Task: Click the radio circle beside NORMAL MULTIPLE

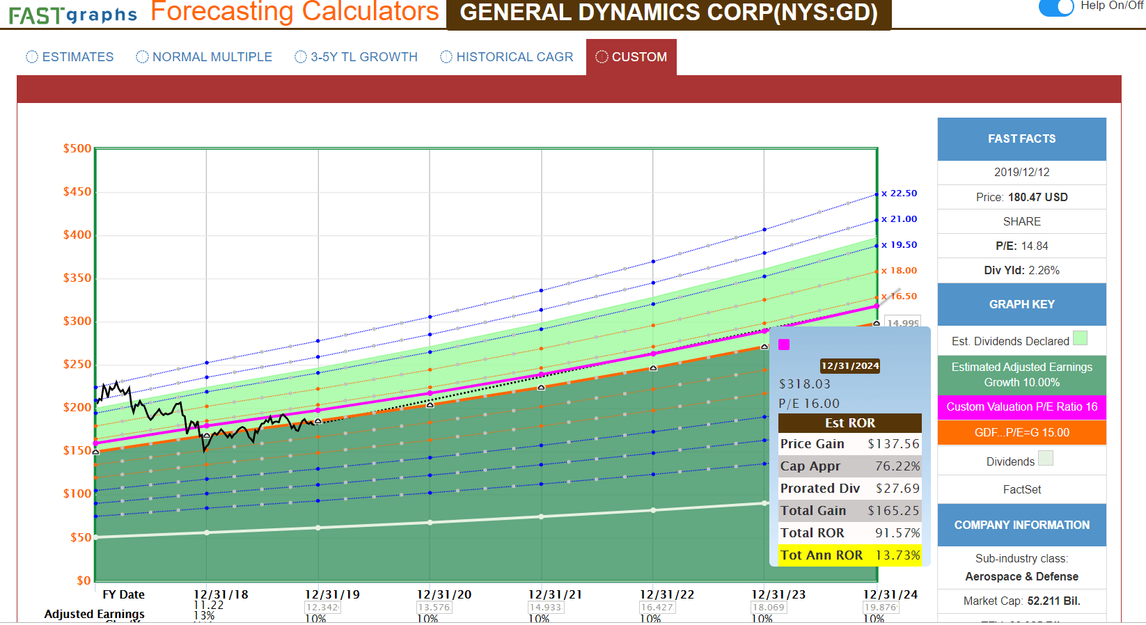Action: point(142,57)
